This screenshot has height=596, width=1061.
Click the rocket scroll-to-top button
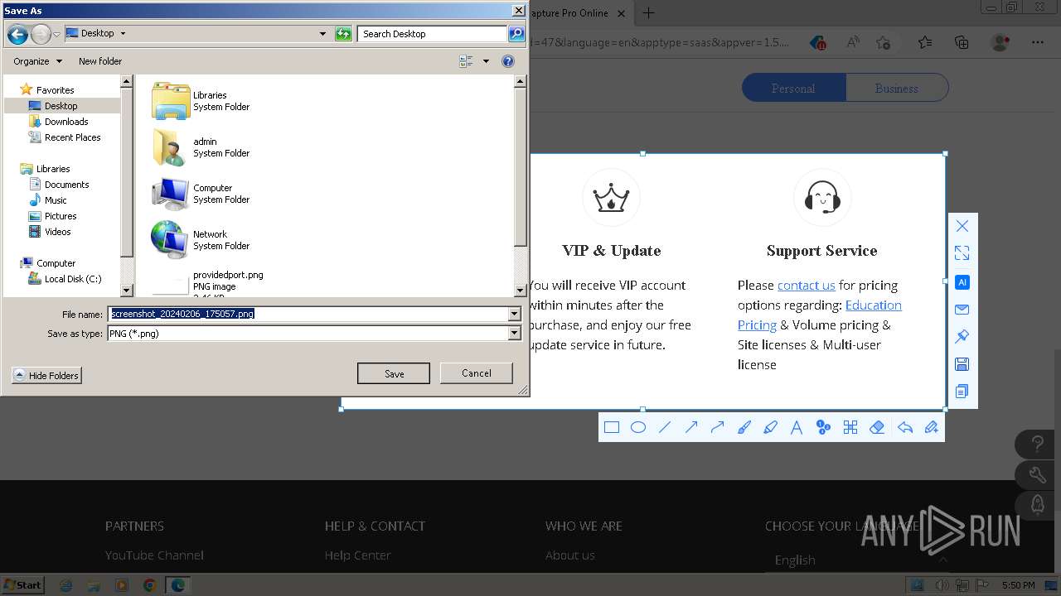tap(1037, 504)
